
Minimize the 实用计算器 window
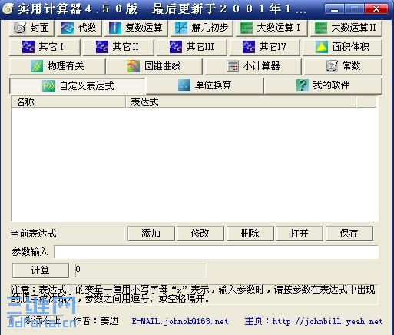(x=334, y=9)
